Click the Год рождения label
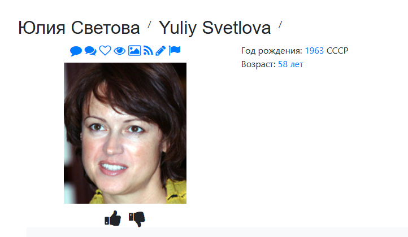The width and height of the screenshot is (408, 237). 272,51
